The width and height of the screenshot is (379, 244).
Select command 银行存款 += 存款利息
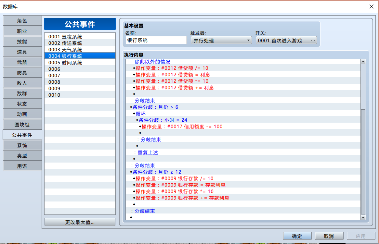pyautogui.click(x=243, y=198)
